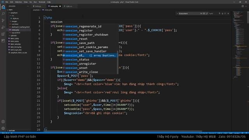Open the Extensions view
The width and height of the screenshot is (249, 140).
(3, 34)
